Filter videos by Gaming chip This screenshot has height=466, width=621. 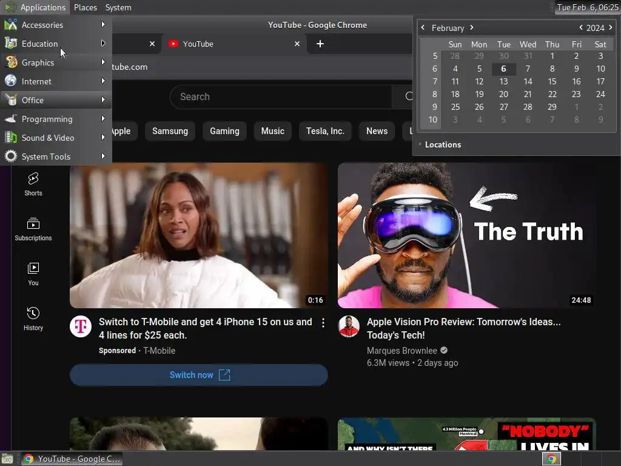pyautogui.click(x=224, y=131)
